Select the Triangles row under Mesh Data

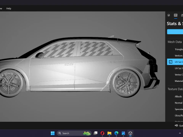click(x=175, y=49)
